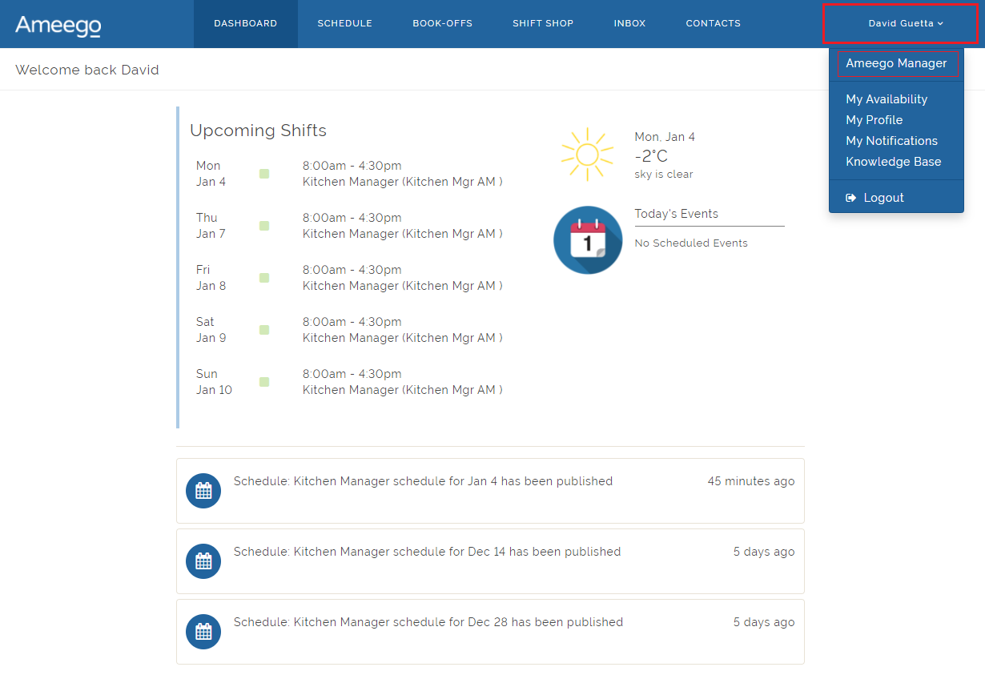This screenshot has width=985, height=679.
Task: Open the David Guetta user dropdown
Action: pyautogui.click(x=900, y=23)
